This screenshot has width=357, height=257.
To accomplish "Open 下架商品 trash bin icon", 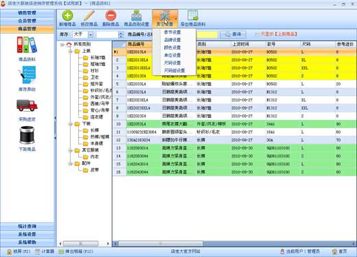I will pos(27,135).
